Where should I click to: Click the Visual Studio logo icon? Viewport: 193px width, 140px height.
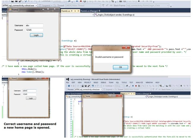(x=68, y=79)
